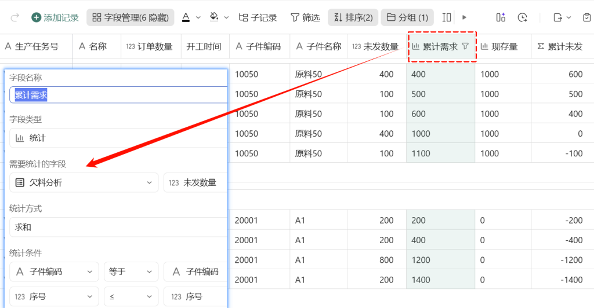Expand the fill color dropdown arrow
This screenshot has height=308, width=594.
click(x=227, y=18)
